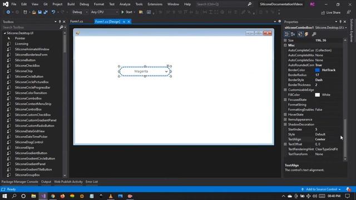Click the Undo toolbar icon

pyautogui.click(x=53, y=12)
